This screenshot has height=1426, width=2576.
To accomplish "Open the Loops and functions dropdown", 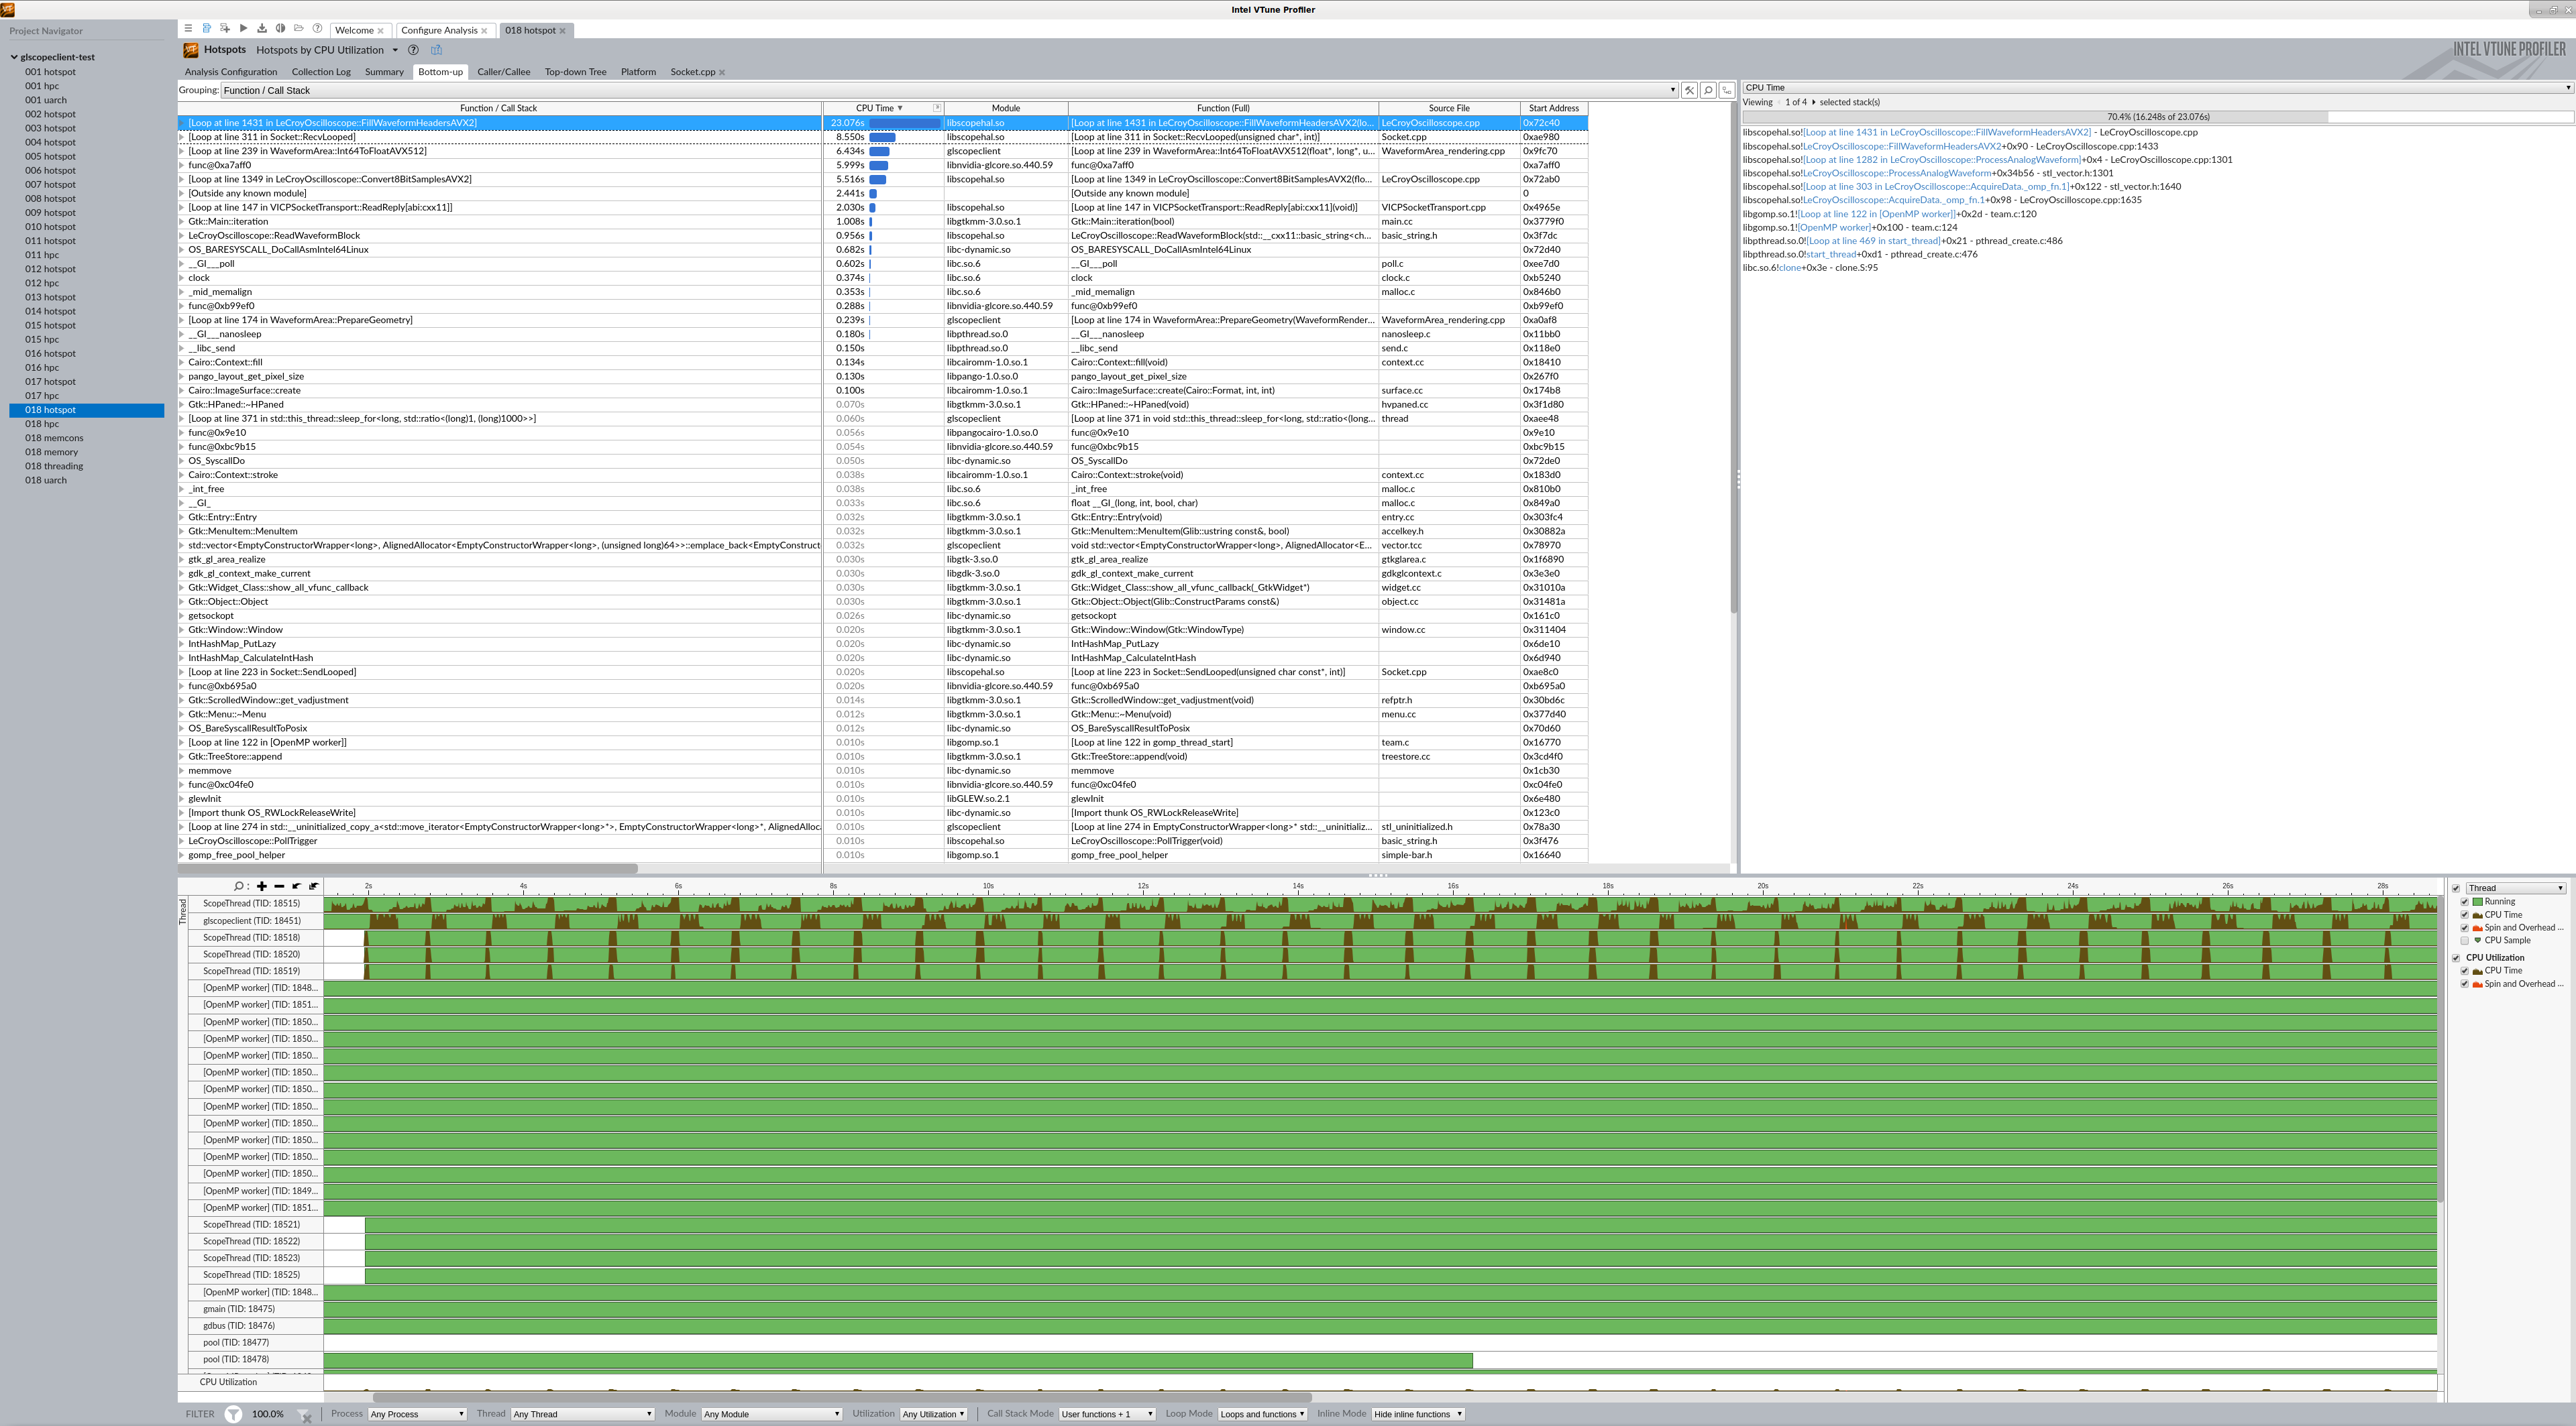I will [x=1263, y=1414].
